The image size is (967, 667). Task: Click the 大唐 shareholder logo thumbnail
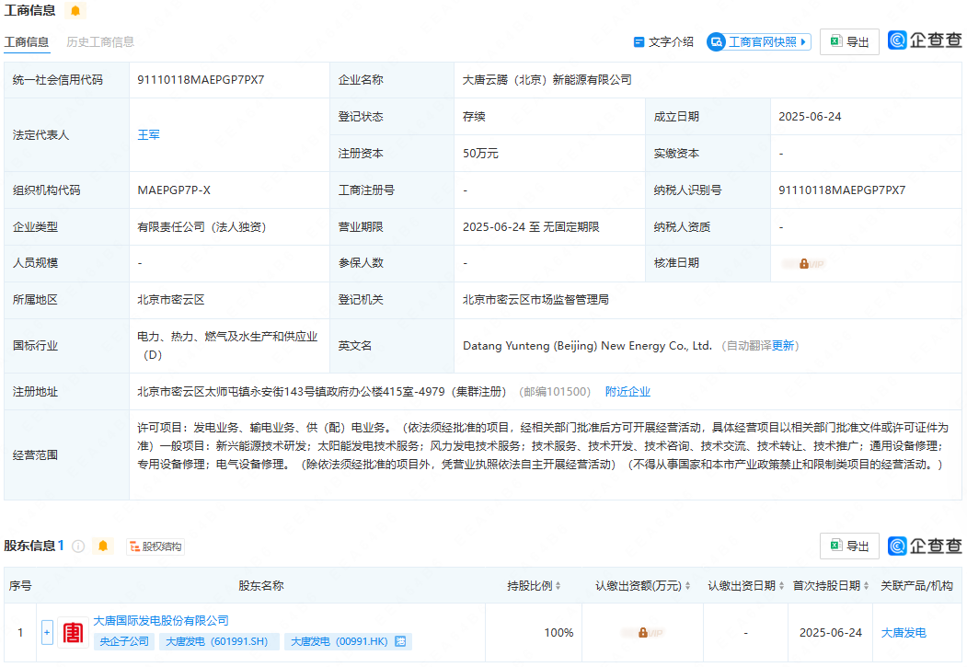tap(72, 632)
